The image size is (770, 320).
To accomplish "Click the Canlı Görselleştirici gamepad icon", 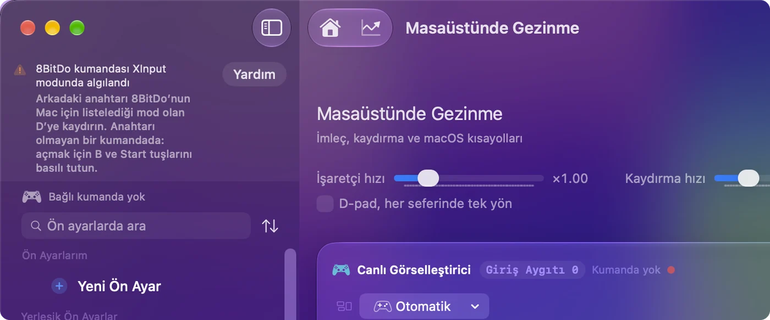I will (x=341, y=270).
